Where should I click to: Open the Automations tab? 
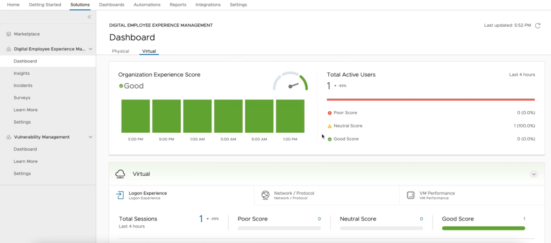coord(147,5)
